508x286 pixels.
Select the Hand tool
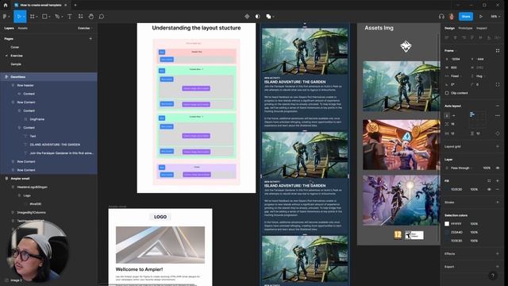pyautogui.click(x=91, y=17)
